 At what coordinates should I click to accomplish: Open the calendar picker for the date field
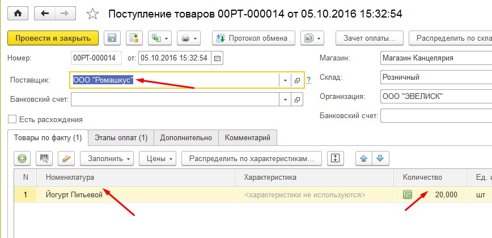coord(217,58)
